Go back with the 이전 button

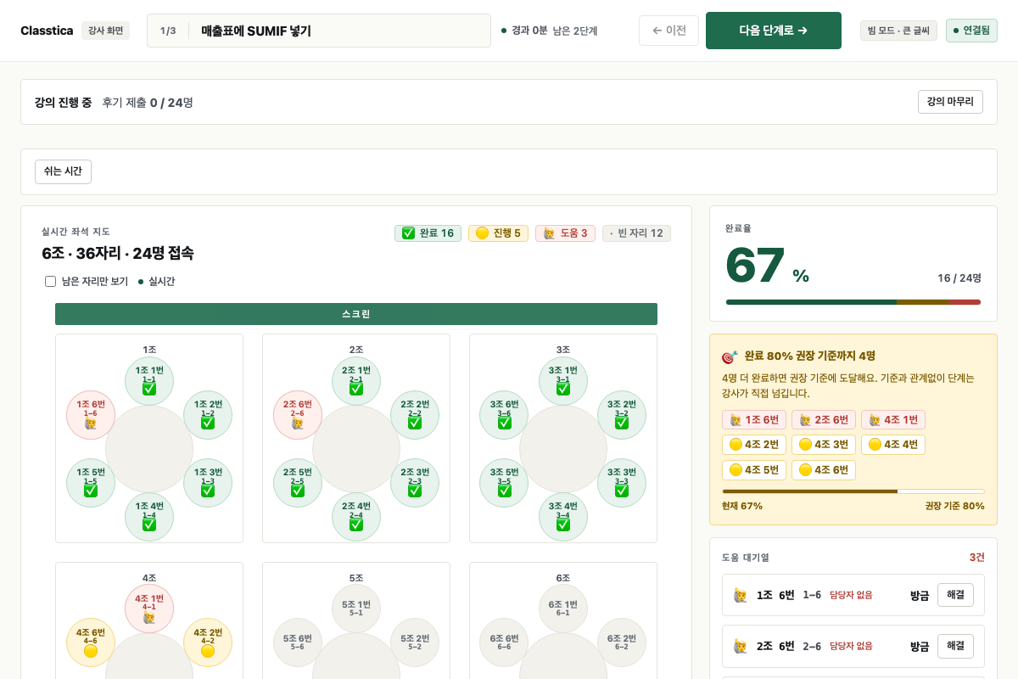tap(668, 31)
